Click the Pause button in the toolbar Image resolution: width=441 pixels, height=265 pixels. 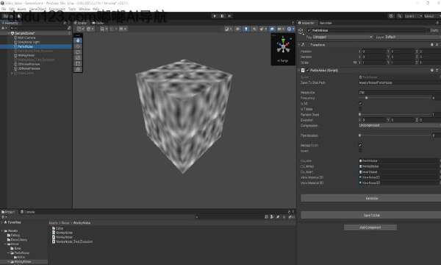(222, 16)
